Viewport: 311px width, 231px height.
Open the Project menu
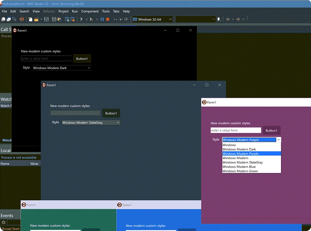(63, 11)
